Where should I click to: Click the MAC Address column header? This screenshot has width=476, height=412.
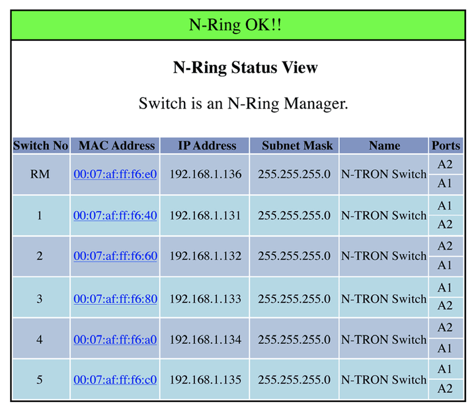tap(115, 145)
